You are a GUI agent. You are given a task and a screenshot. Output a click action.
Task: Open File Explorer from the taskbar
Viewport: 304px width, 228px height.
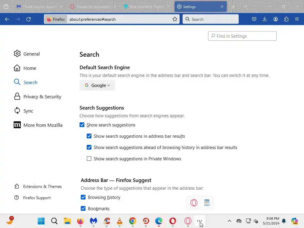pyautogui.click(x=67, y=221)
